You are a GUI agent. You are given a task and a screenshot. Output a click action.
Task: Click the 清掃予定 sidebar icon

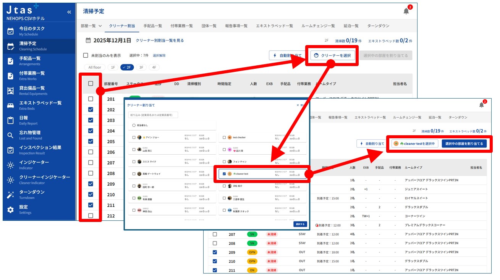pos(11,46)
